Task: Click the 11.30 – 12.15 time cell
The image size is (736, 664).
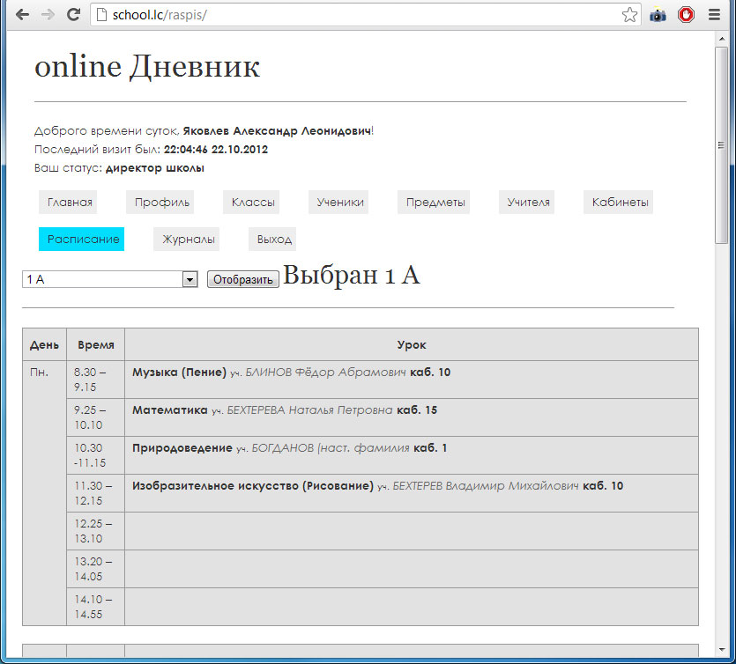Action: (96, 493)
